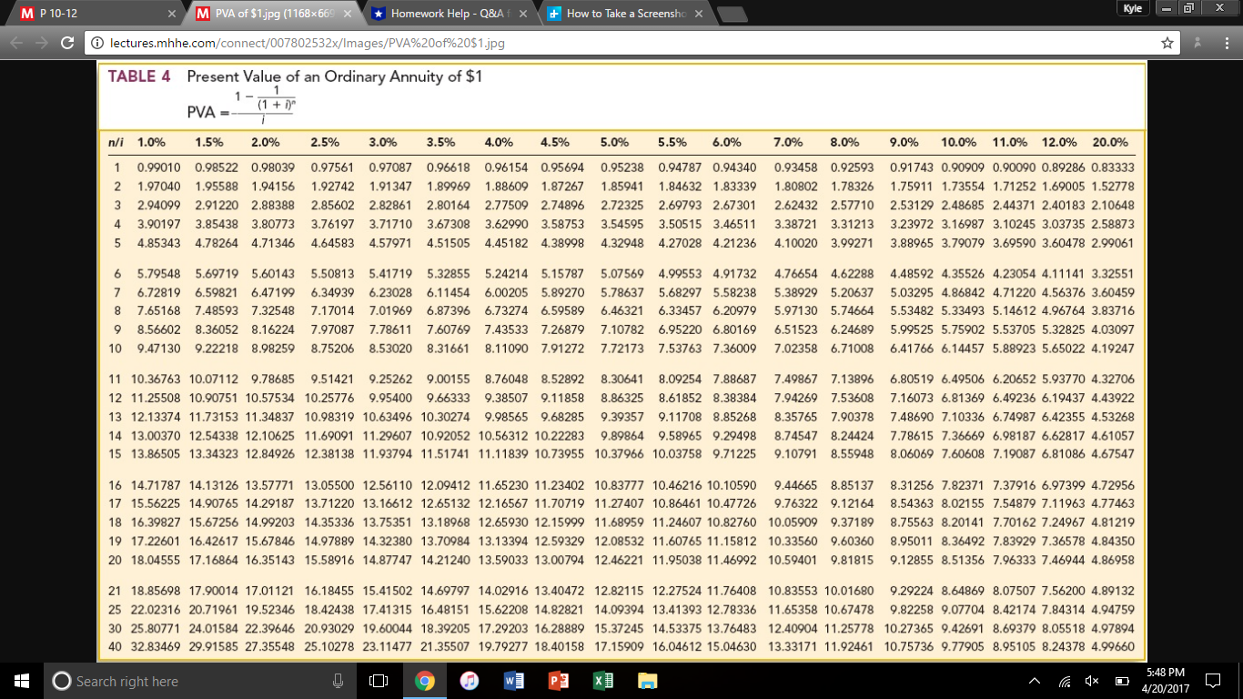This screenshot has width=1243, height=699.
Task: Click the 'Search right here' taskbar box
Action: 198,681
